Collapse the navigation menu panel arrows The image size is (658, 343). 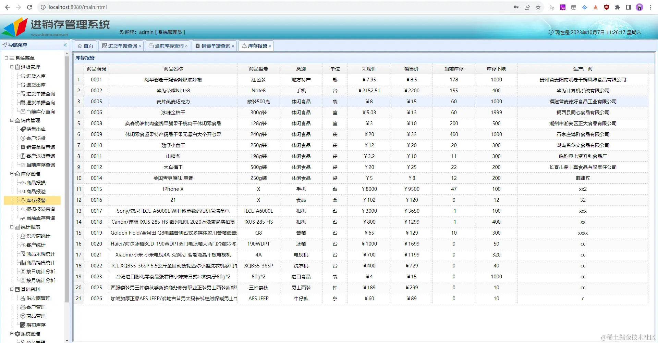pos(65,45)
